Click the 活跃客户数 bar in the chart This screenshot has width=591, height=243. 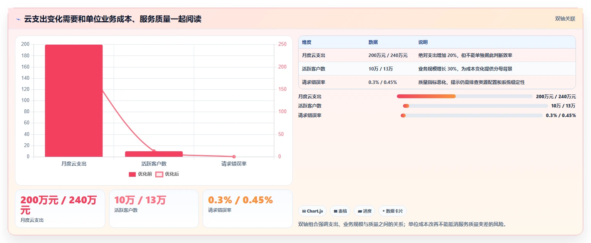(154, 154)
